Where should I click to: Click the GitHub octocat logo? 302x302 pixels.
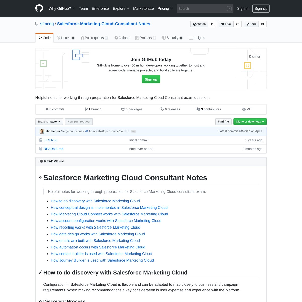39,8
